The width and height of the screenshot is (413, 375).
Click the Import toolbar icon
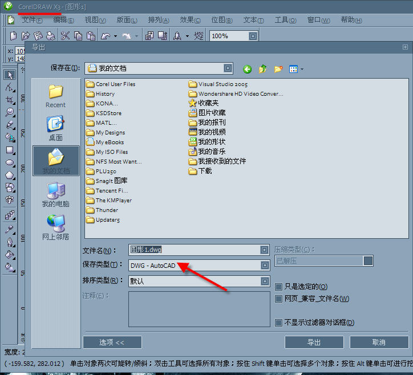[x=149, y=36]
